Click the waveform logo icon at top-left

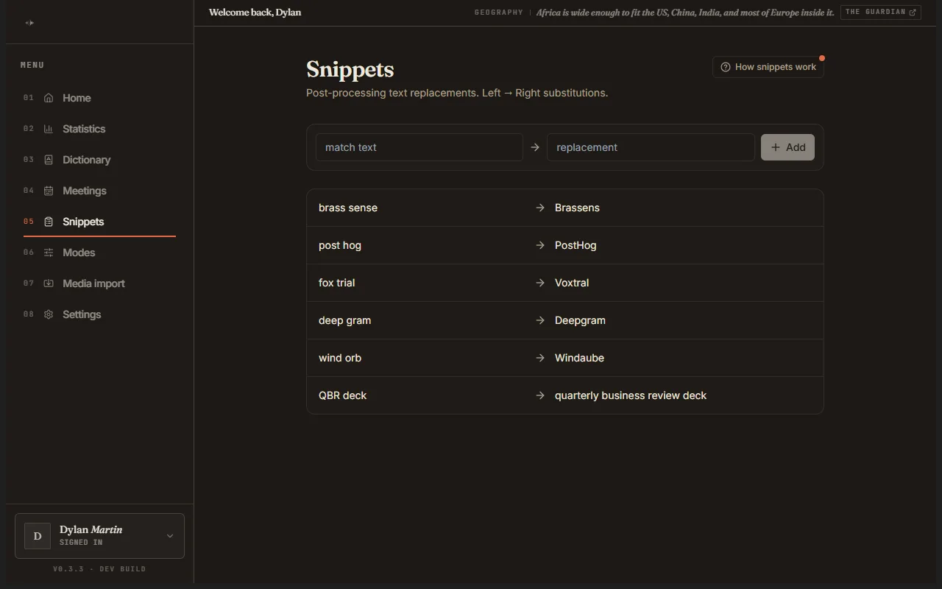point(29,23)
